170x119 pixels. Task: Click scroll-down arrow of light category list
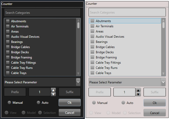coord(163,74)
